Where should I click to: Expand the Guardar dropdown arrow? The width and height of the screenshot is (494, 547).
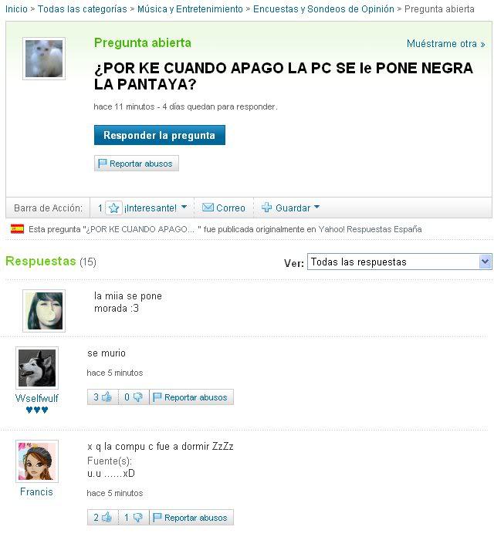[x=316, y=207]
